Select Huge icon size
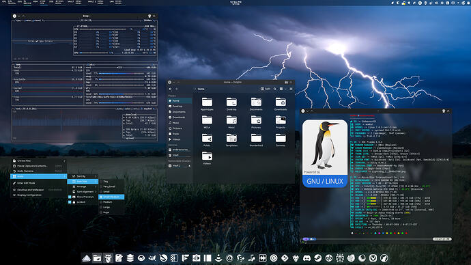The width and height of the screenshot is (471, 265). pos(111,212)
